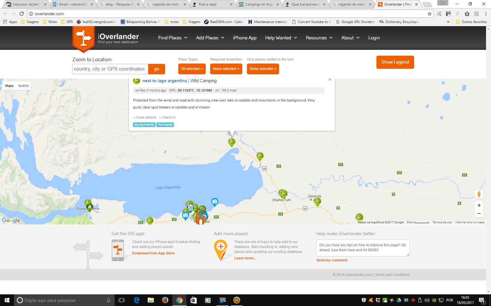Expand the Add Places menu
The width and height of the screenshot is (491, 306).
tap(210, 38)
